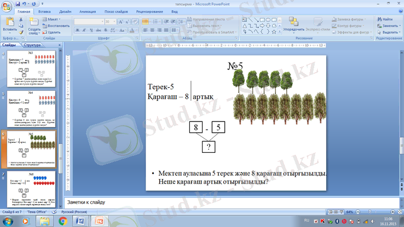
Task: Open Chrome from the Windows taskbar
Action: point(63,221)
